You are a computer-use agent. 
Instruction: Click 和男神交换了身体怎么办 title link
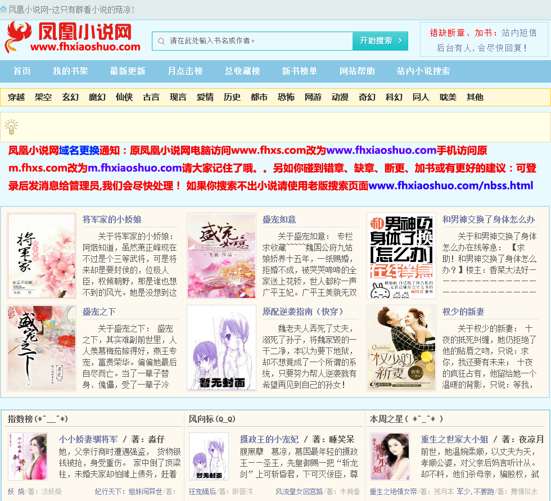pos(489,220)
